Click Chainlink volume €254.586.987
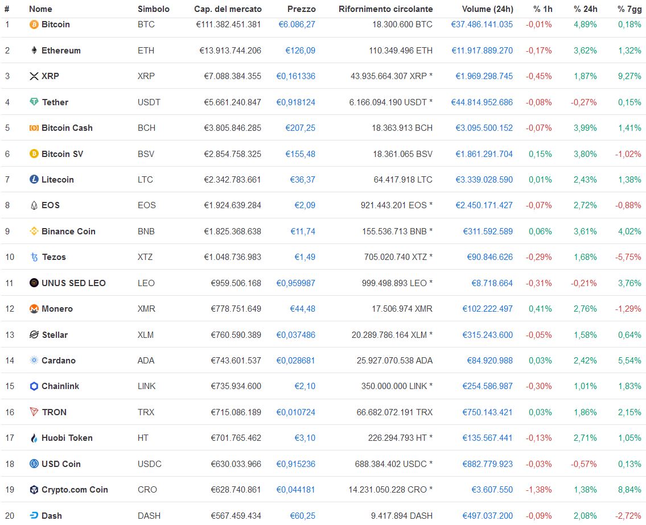646x525 pixels. tap(487, 386)
